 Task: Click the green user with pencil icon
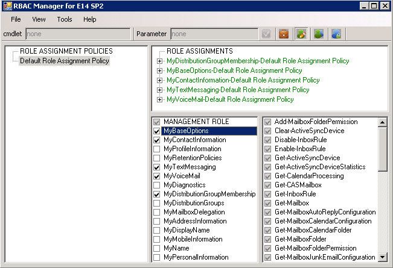[301, 34]
